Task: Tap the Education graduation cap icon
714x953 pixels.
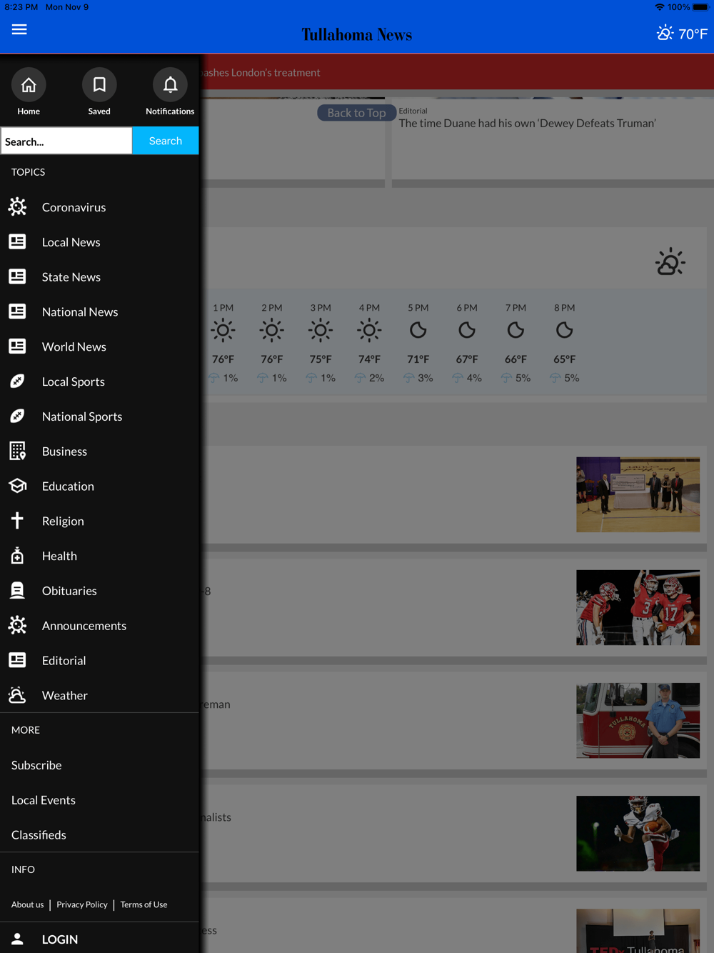Action: 18,486
